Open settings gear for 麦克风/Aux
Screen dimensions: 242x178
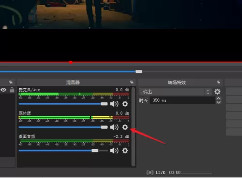tap(125, 104)
